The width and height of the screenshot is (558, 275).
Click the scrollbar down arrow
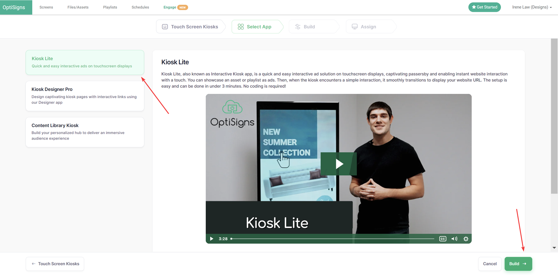554,248
